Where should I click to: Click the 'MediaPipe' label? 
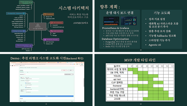(x=20, y=41)
